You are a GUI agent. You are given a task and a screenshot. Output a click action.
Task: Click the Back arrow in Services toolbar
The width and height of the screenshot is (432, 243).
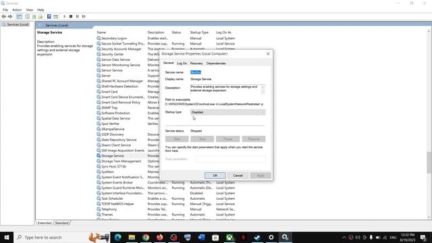pyautogui.click(x=3, y=16)
